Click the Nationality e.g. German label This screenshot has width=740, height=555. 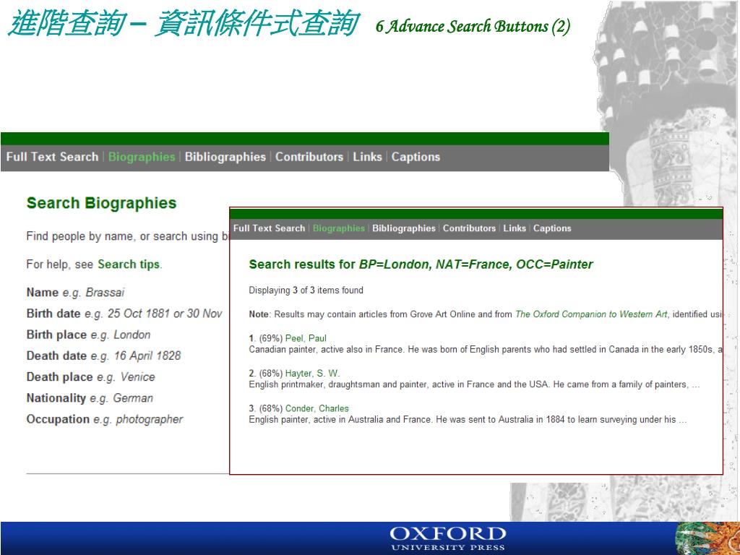(90, 398)
